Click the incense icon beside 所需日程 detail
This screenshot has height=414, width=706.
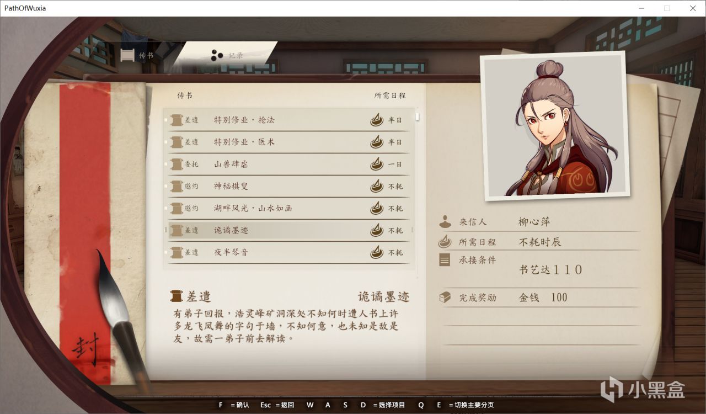tap(445, 241)
